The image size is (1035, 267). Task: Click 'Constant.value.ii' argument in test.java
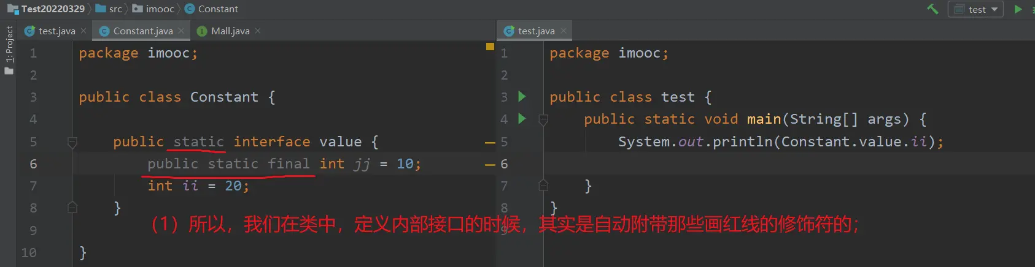point(854,141)
